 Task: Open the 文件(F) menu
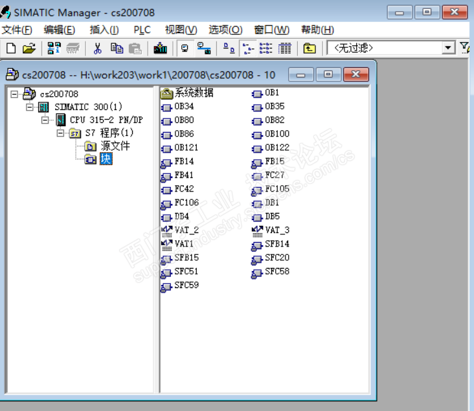click(x=17, y=30)
